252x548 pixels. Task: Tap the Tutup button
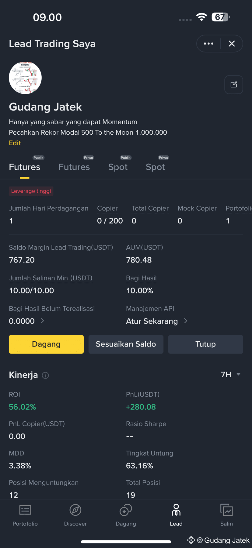tap(206, 344)
